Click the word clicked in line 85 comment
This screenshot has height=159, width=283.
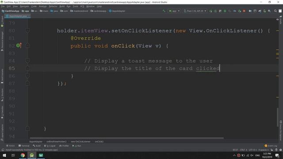click(x=207, y=68)
